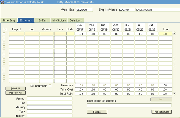The height and width of the screenshot is (118, 180).
Task: Click first row Tue 05/19 amount cell
Action: tap(105, 34)
